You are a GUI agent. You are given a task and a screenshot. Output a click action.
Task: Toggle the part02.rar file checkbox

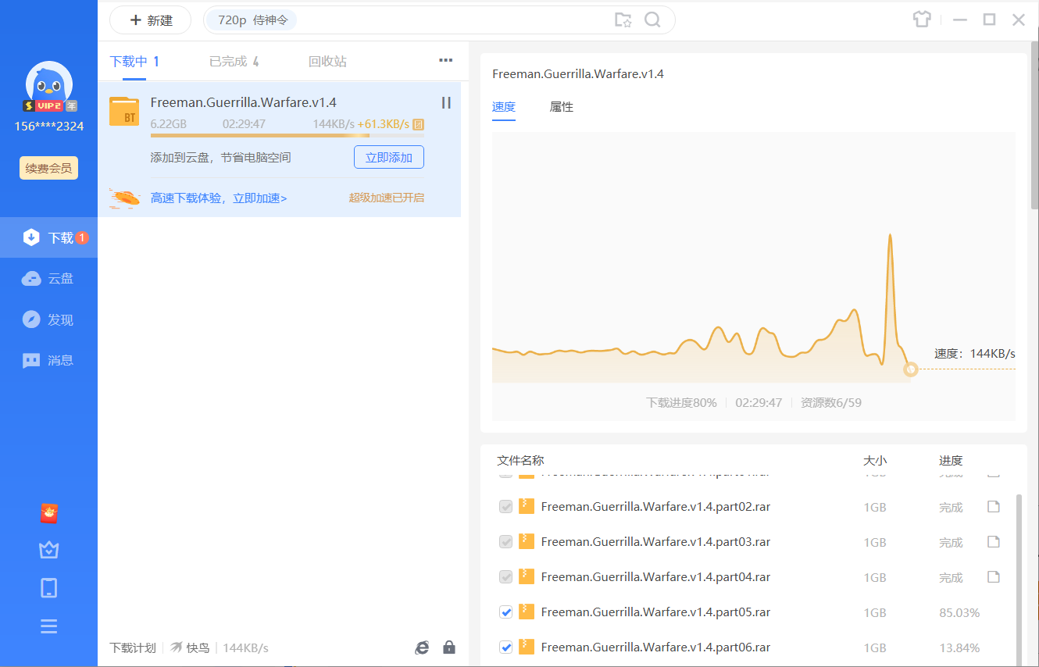click(x=505, y=507)
